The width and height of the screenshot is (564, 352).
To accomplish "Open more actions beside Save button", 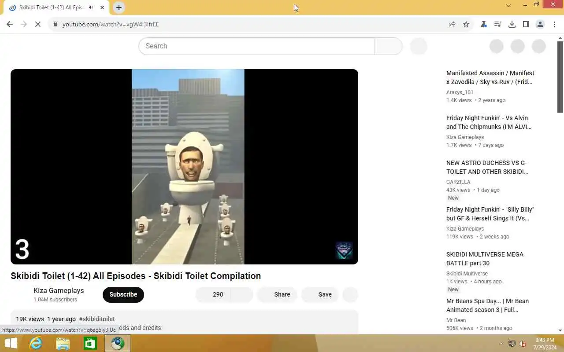I will pyautogui.click(x=350, y=294).
